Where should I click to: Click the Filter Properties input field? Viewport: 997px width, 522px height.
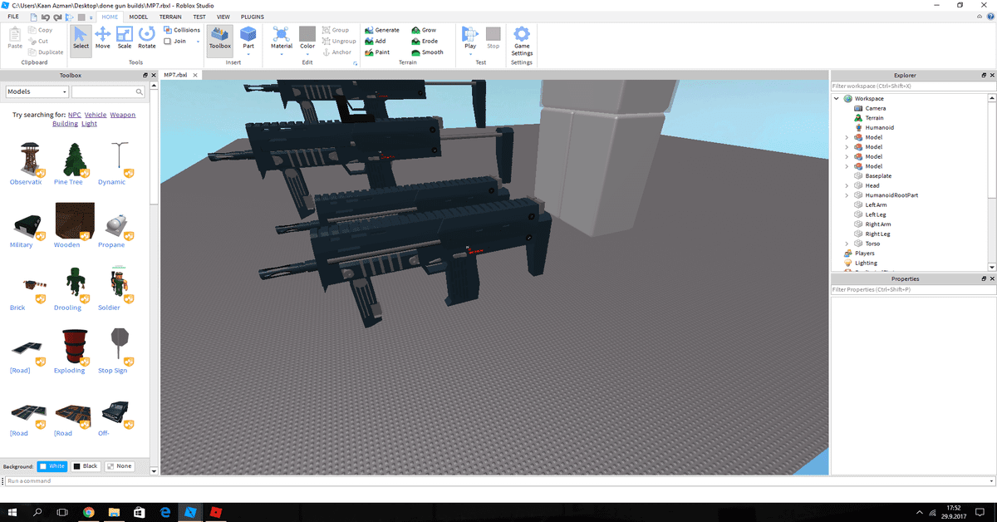point(913,289)
